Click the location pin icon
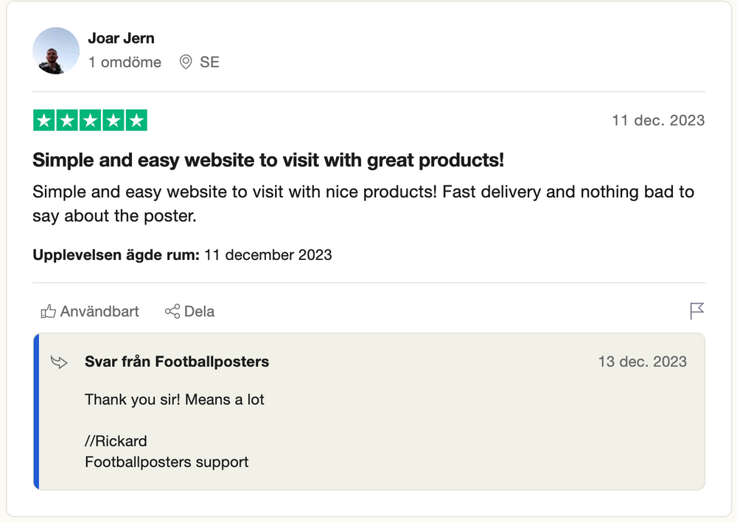The image size is (737, 522). [186, 63]
